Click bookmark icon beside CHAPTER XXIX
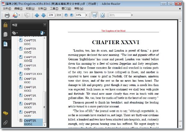This screenshot has width=186, height=132. coord(21,65)
